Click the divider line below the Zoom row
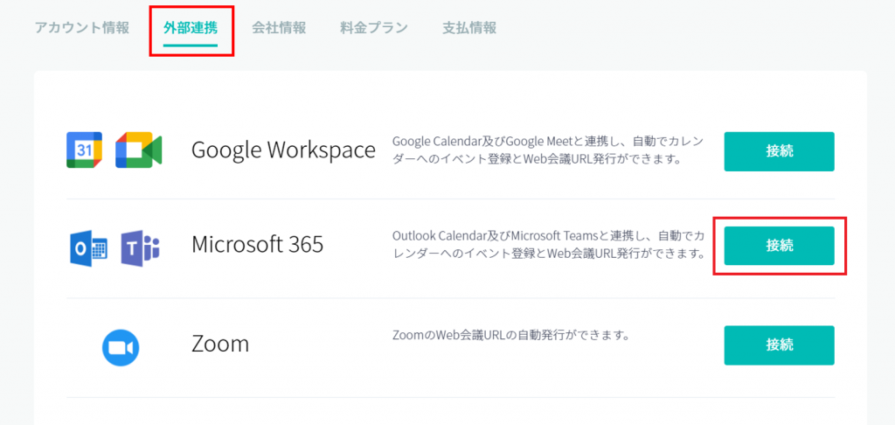Image resolution: width=895 pixels, height=425 pixels. [x=450, y=397]
